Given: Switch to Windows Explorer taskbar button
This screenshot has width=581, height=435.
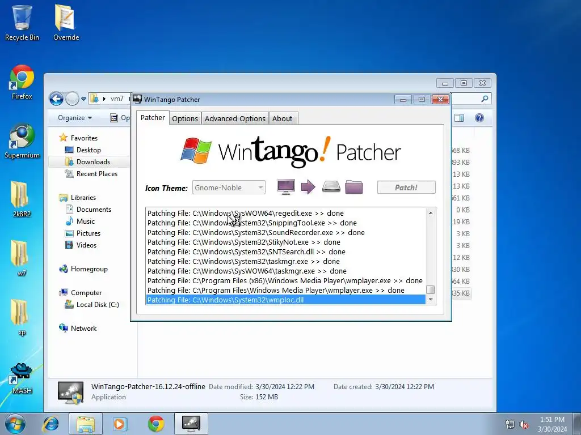Looking at the screenshot, I should pyautogui.click(x=86, y=424).
